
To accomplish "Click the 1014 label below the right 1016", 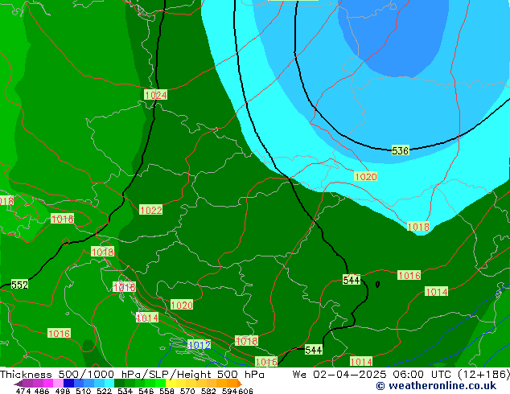I will [x=436, y=292].
